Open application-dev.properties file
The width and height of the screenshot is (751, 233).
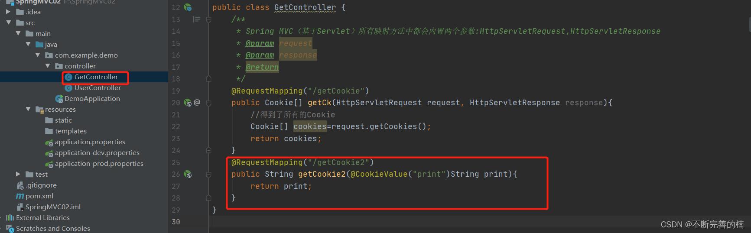click(x=97, y=152)
